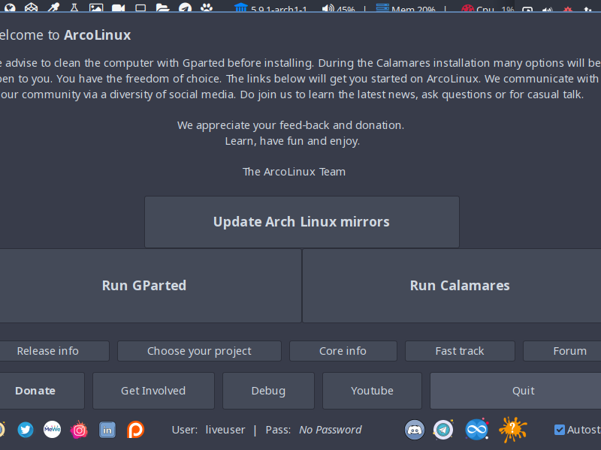The height and width of the screenshot is (450, 601).
Task: Click the paw print icon in top bar
Action: click(207, 7)
